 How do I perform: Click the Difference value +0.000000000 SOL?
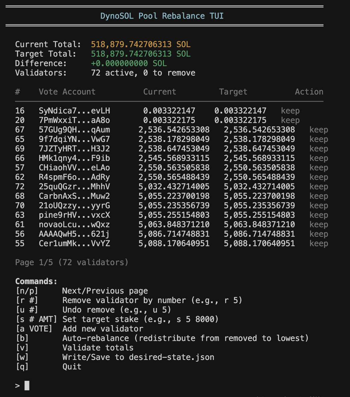click(129, 64)
